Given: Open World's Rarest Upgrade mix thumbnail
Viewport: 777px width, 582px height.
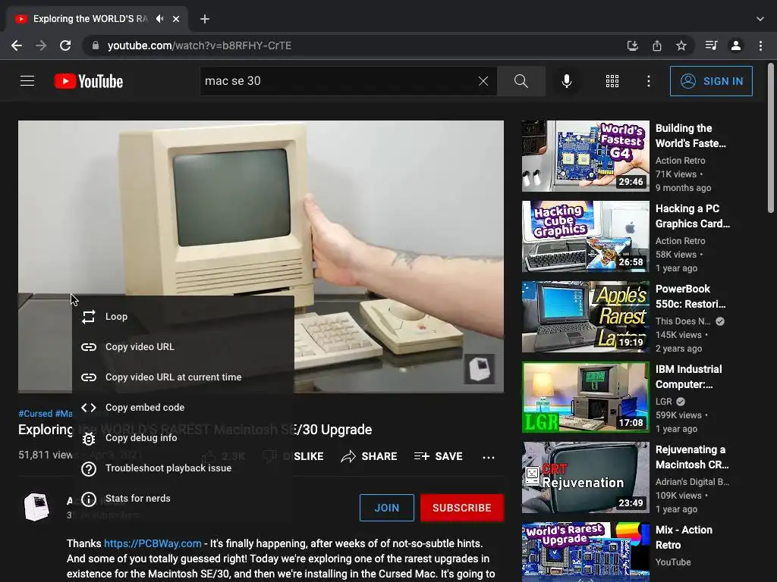Looking at the screenshot, I should coord(585,552).
